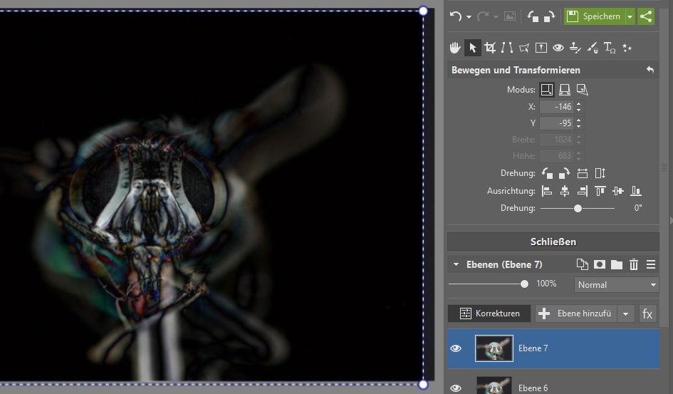Choose the first Modus resize option

[547, 89]
